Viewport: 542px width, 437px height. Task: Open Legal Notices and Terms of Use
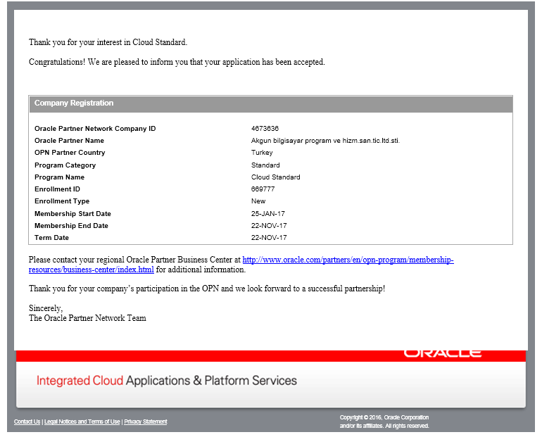pos(82,422)
